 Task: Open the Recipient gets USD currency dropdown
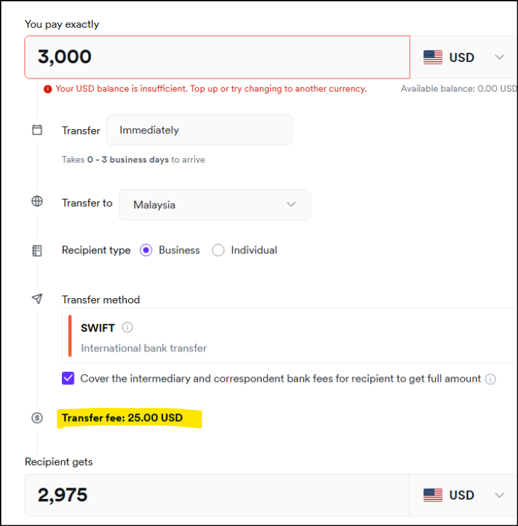click(464, 495)
